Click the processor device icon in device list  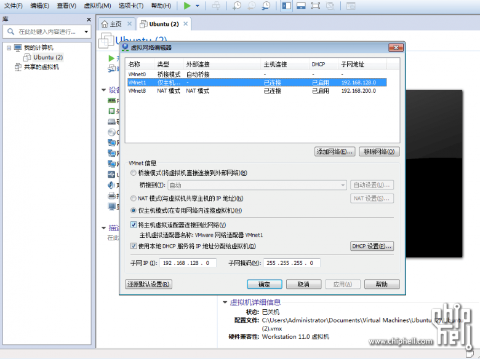[111, 111]
